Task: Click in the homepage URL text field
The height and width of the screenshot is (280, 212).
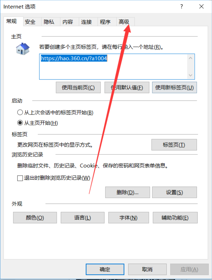Action: 114,67
